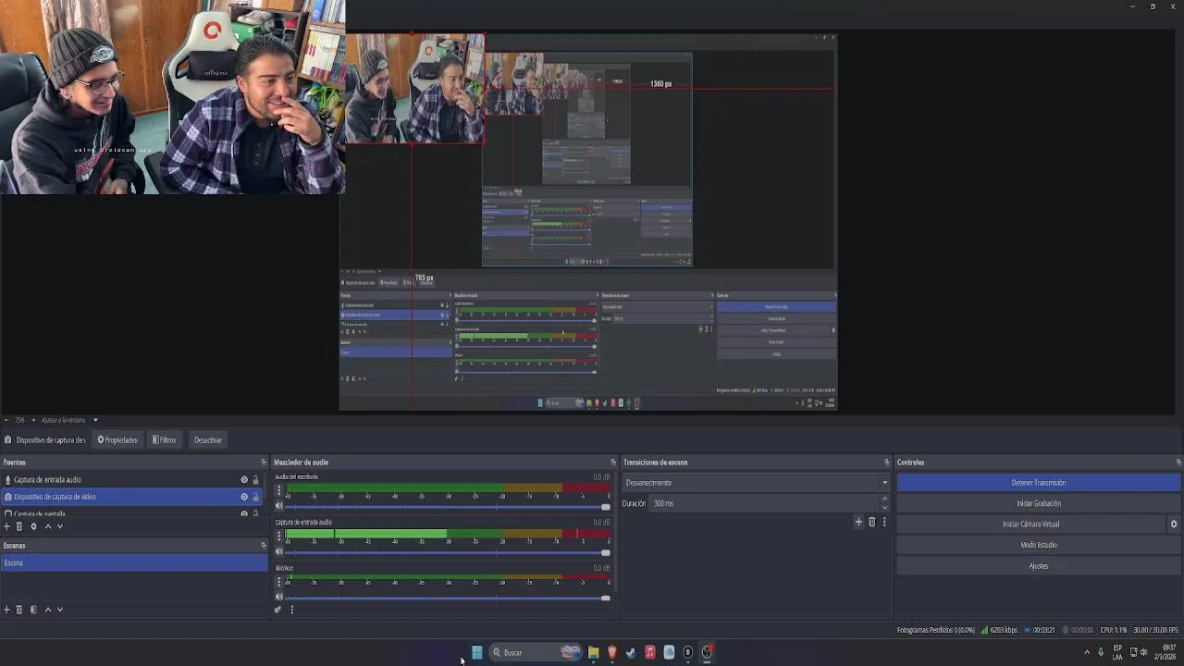Toggle lock on Captura de entrada audio source

(x=256, y=480)
